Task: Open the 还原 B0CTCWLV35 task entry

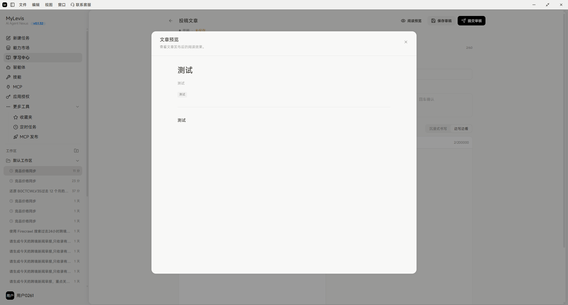Action: coord(43,191)
